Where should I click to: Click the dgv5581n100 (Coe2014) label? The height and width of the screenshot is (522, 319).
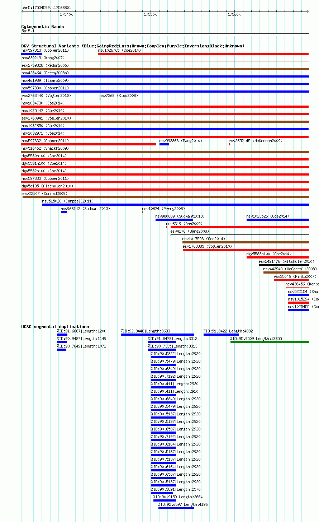pos(44,164)
